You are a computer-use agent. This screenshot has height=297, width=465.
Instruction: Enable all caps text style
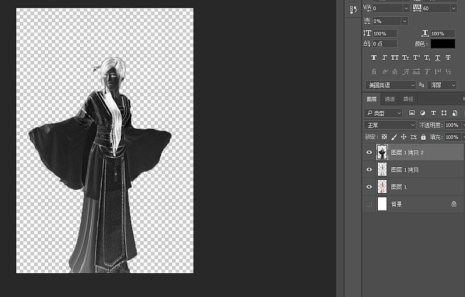pos(395,57)
